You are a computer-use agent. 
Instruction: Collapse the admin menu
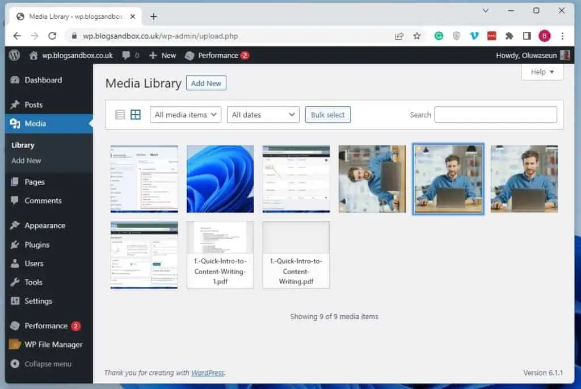41,364
